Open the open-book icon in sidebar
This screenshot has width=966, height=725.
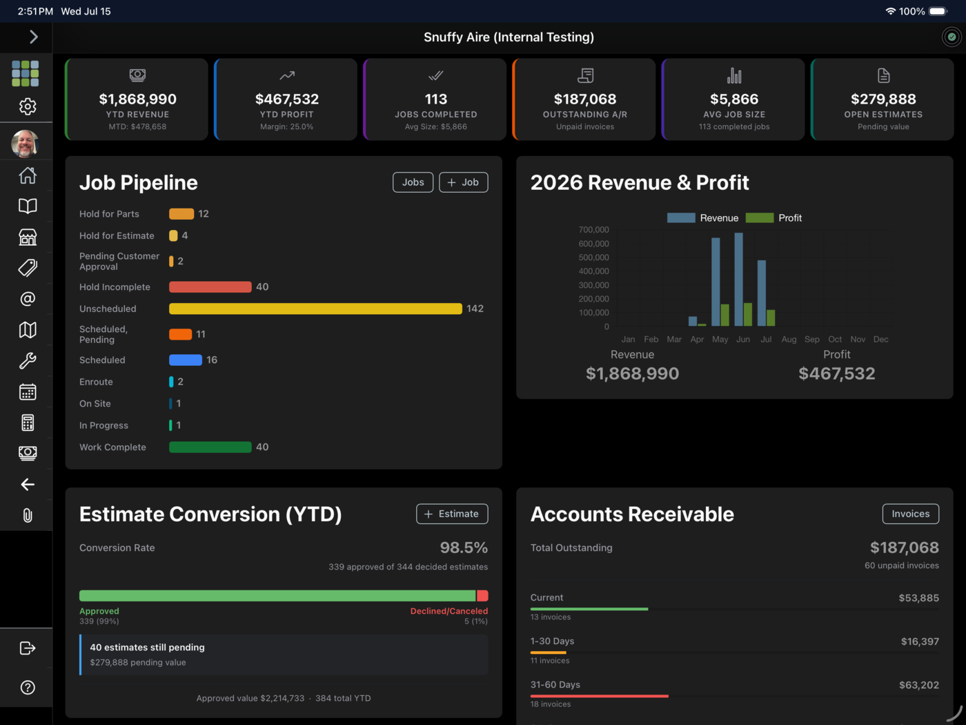[28, 206]
